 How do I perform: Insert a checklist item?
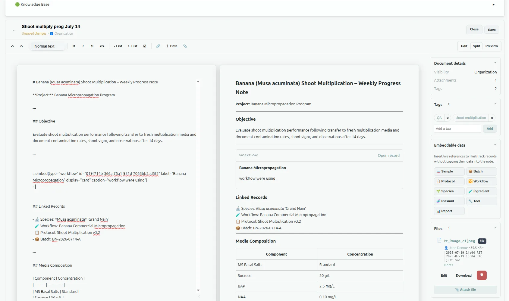[x=145, y=46]
